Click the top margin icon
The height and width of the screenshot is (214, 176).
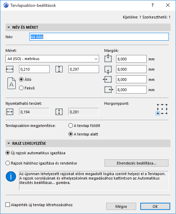108,58
